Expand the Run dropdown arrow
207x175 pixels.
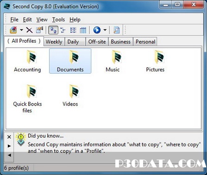tap(105, 30)
